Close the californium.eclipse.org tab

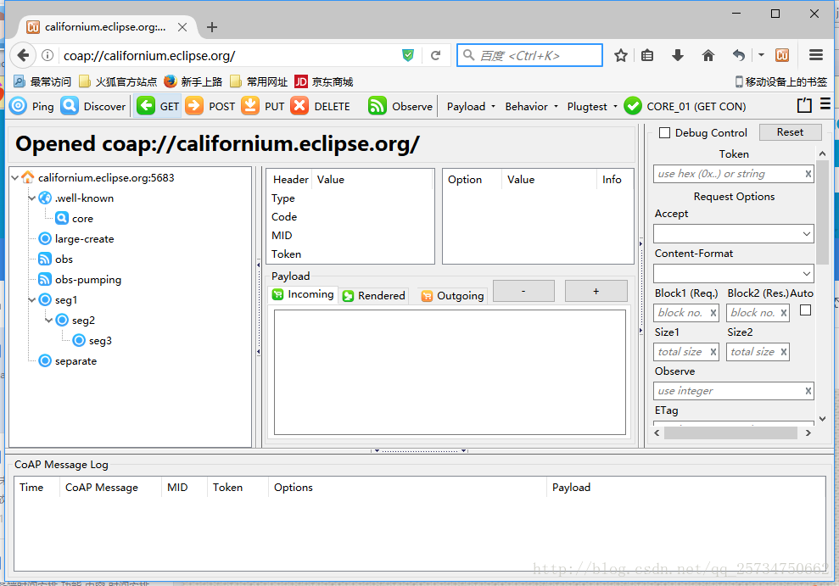point(182,27)
